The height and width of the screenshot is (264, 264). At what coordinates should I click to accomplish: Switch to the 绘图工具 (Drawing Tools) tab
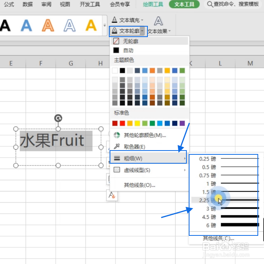click(x=153, y=4)
